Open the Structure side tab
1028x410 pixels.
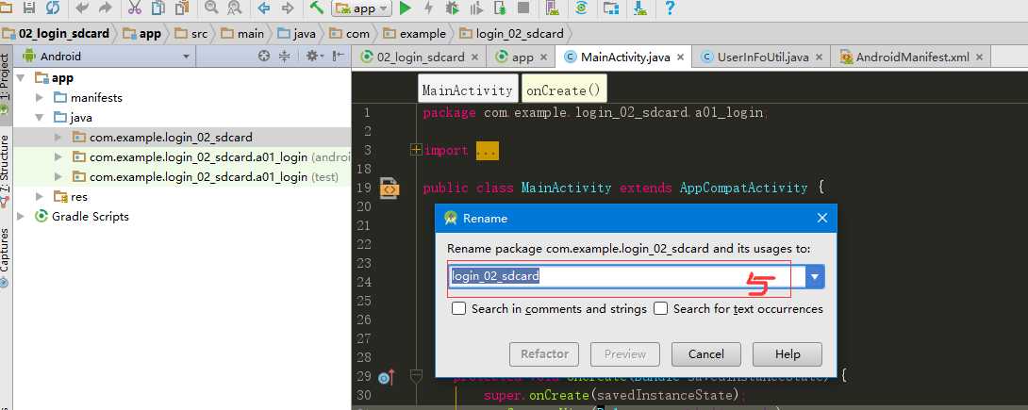[x=6, y=172]
